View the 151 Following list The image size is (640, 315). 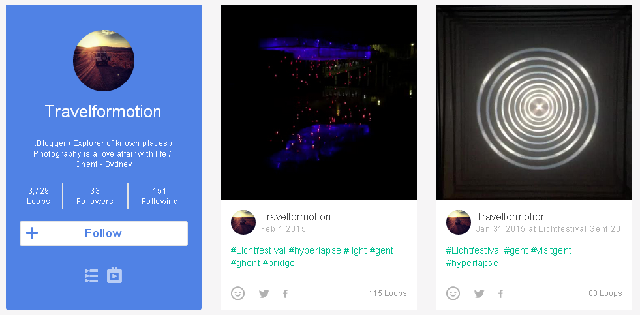pos(160,196)
